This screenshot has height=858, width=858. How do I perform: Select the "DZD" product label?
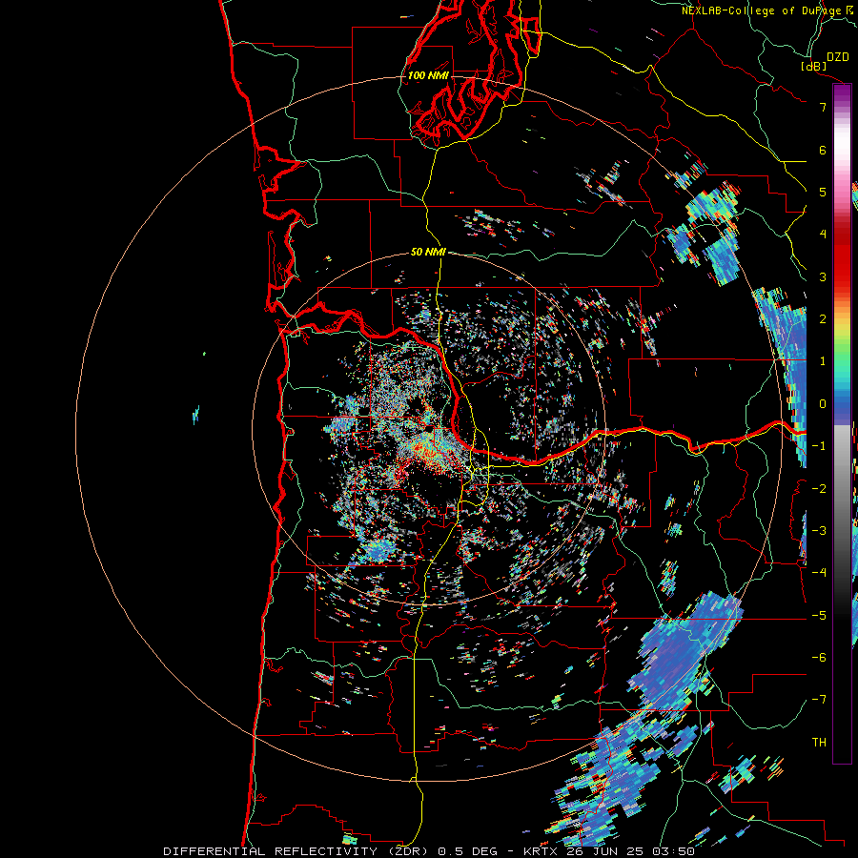click(838, 57)
